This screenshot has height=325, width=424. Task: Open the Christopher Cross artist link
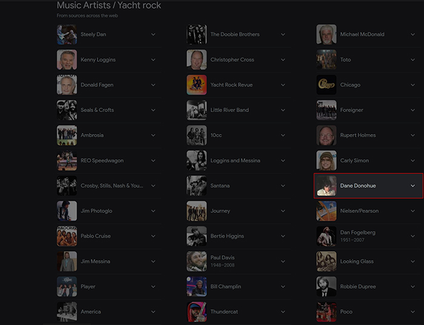pyautogui.click(x=233, y=59)
